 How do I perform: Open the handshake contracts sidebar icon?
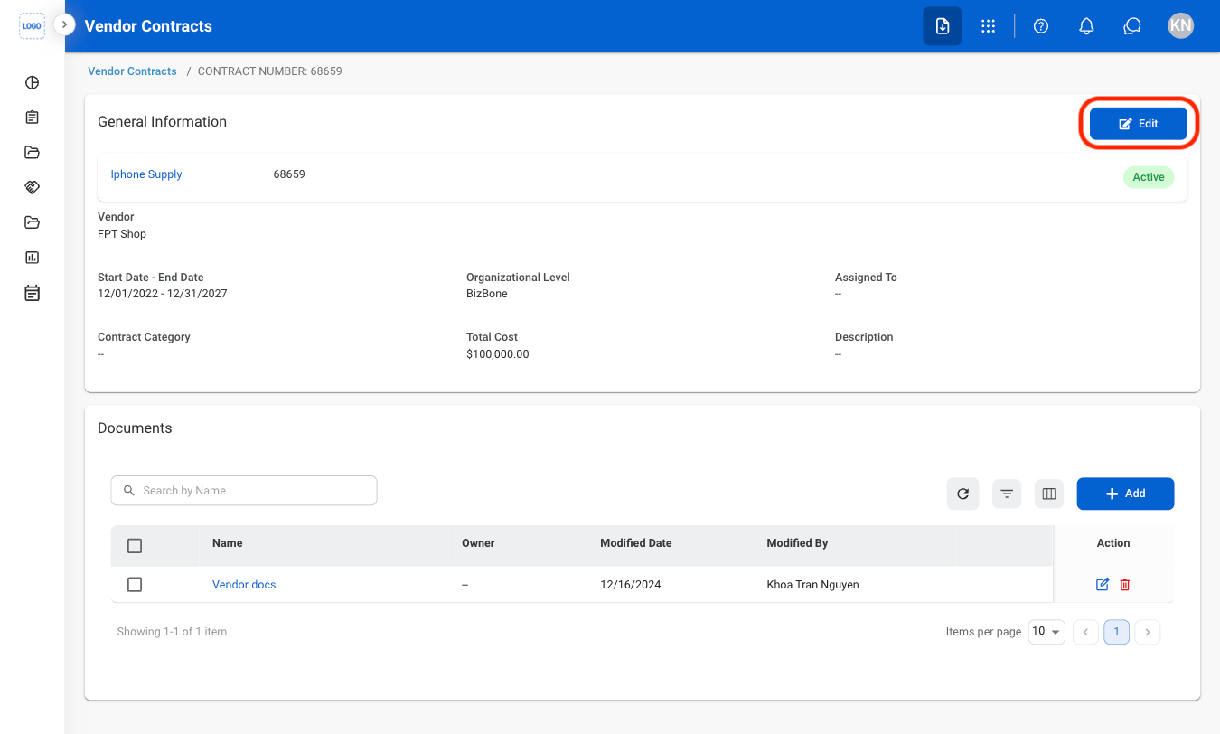pos(32,187)
